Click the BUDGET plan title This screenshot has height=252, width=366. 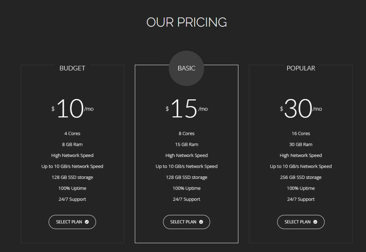pos(72,68)
